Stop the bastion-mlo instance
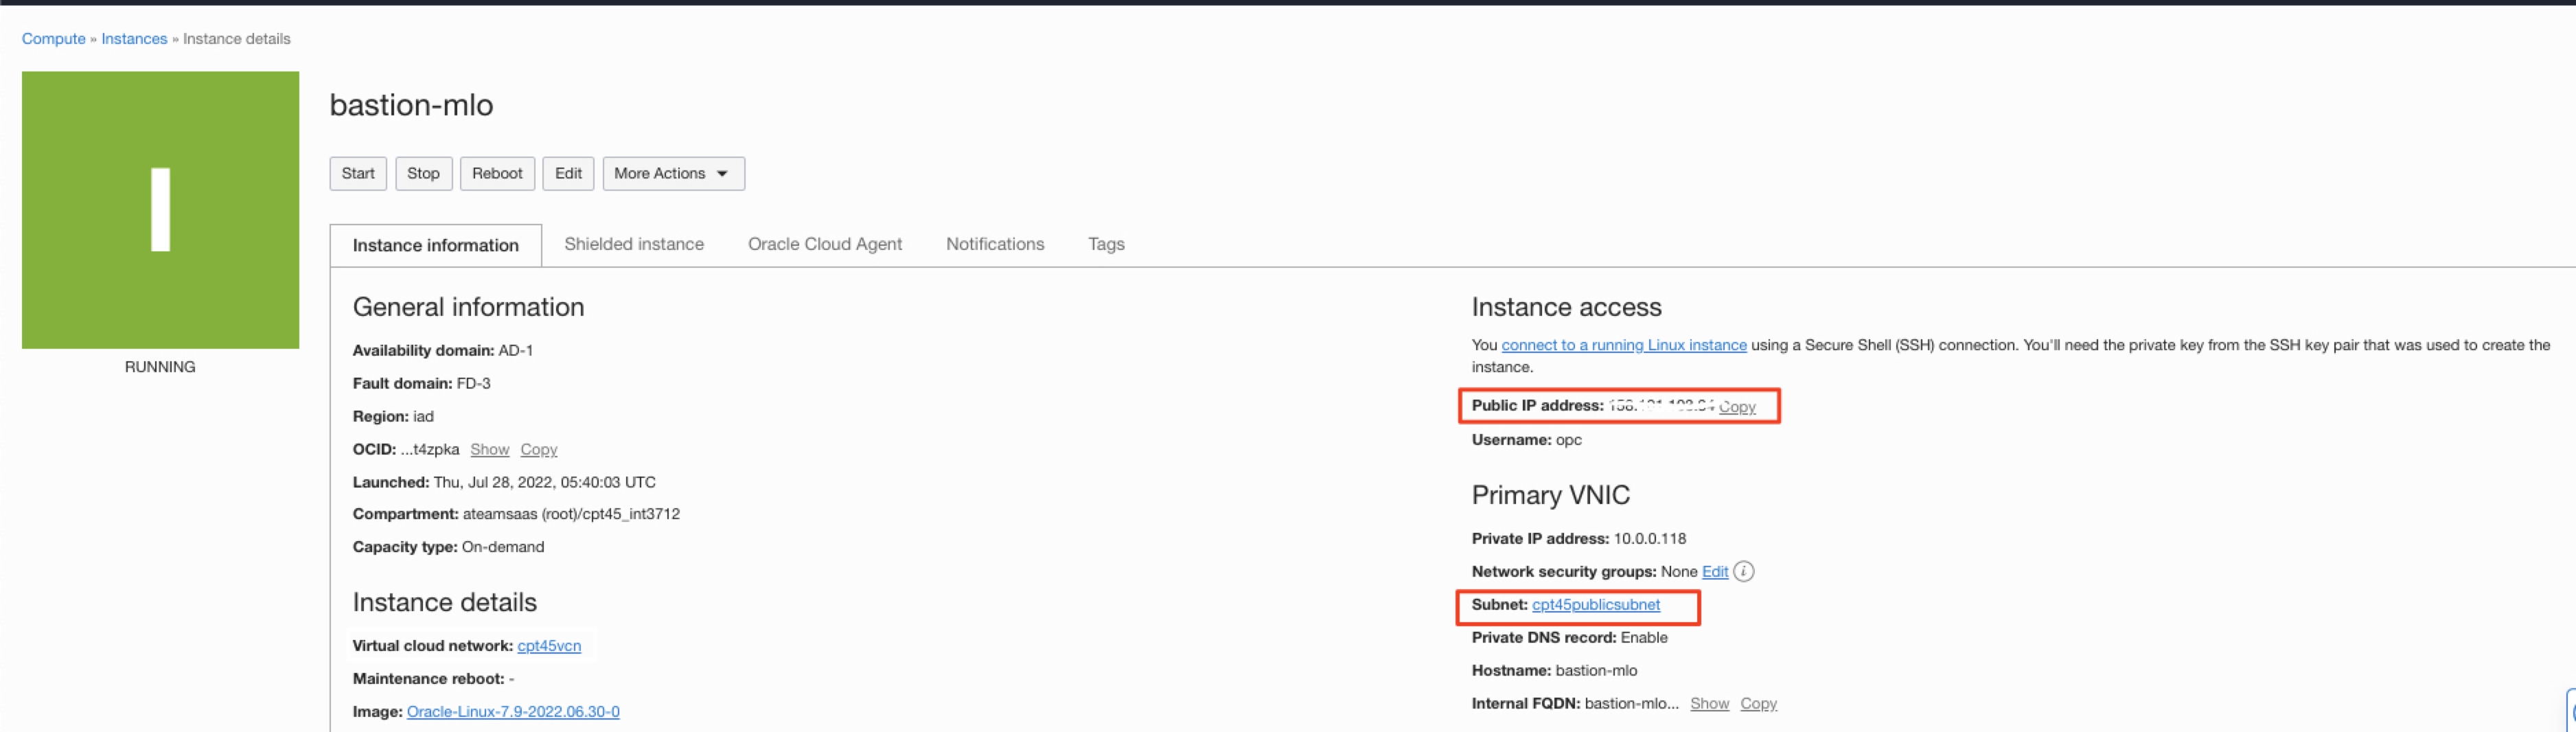This screenshot has width=2576, height=732. [x=423, y=173]
